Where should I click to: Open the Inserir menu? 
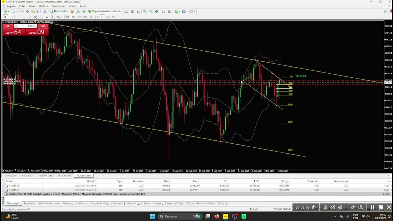pos(32,6)
